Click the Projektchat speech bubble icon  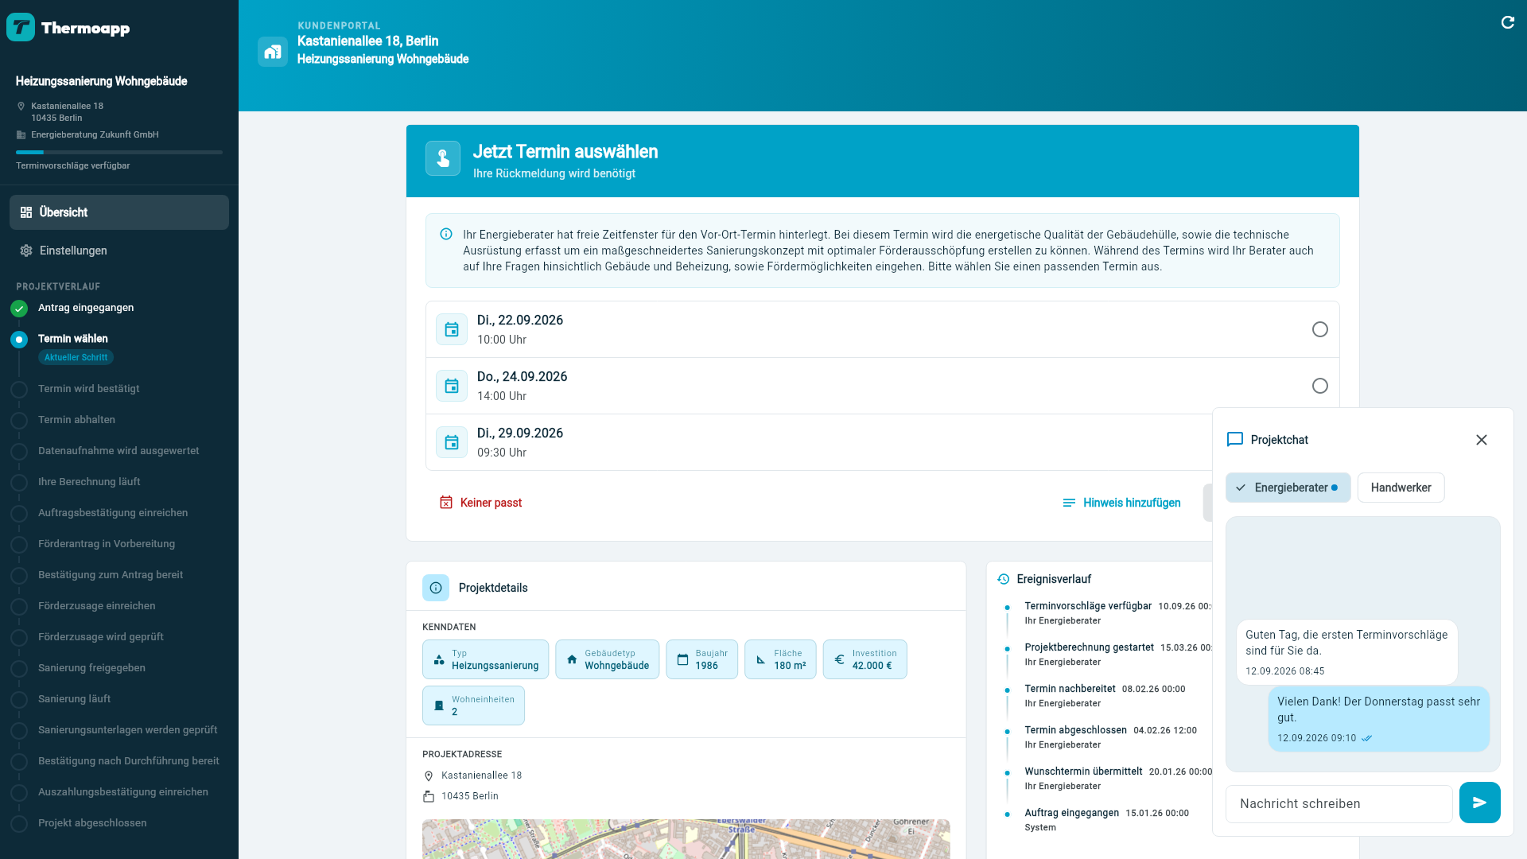point(1235,440)
